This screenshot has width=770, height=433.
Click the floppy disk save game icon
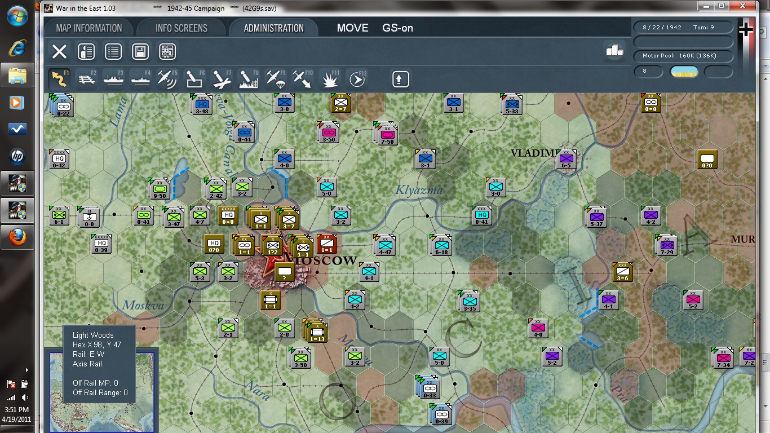coord(140,52)
